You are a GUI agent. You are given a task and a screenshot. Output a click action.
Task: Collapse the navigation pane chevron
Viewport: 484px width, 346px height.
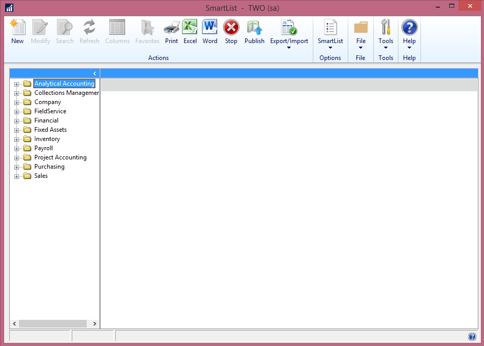(95, 73)
